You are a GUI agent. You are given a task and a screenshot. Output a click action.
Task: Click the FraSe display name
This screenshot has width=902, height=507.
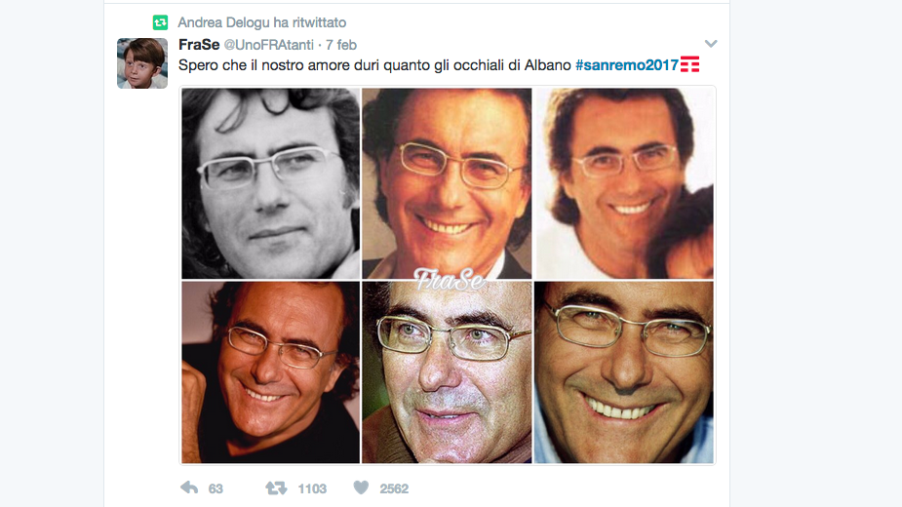pos(199,44)
